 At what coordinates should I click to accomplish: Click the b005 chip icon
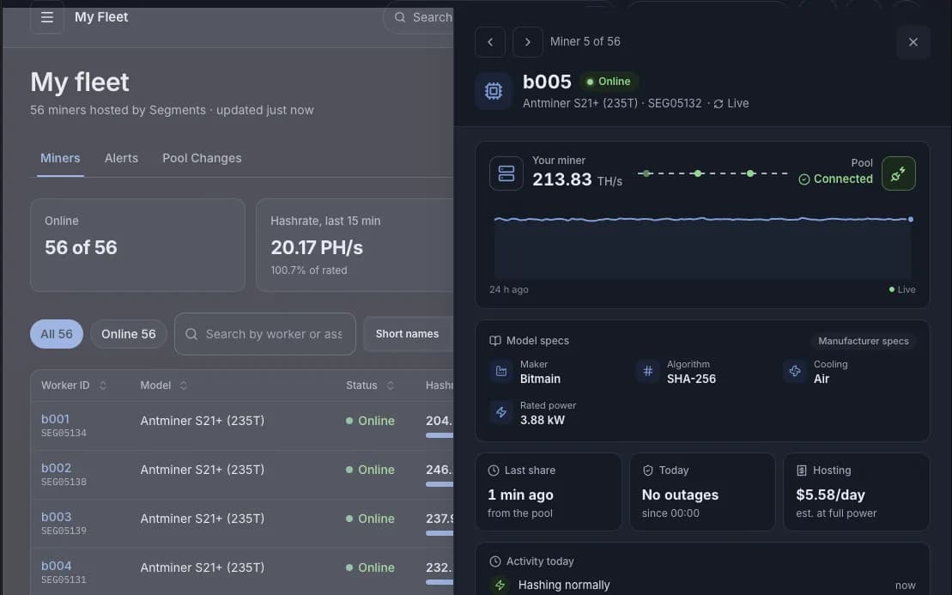click(x=494, y=91)
